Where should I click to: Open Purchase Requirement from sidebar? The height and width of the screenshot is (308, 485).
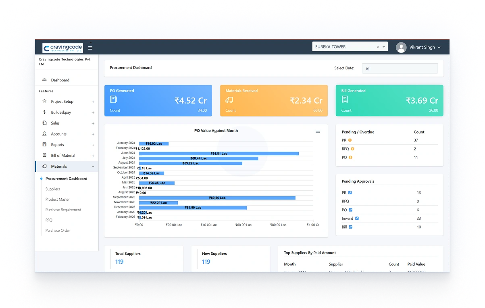coord(63,210)
